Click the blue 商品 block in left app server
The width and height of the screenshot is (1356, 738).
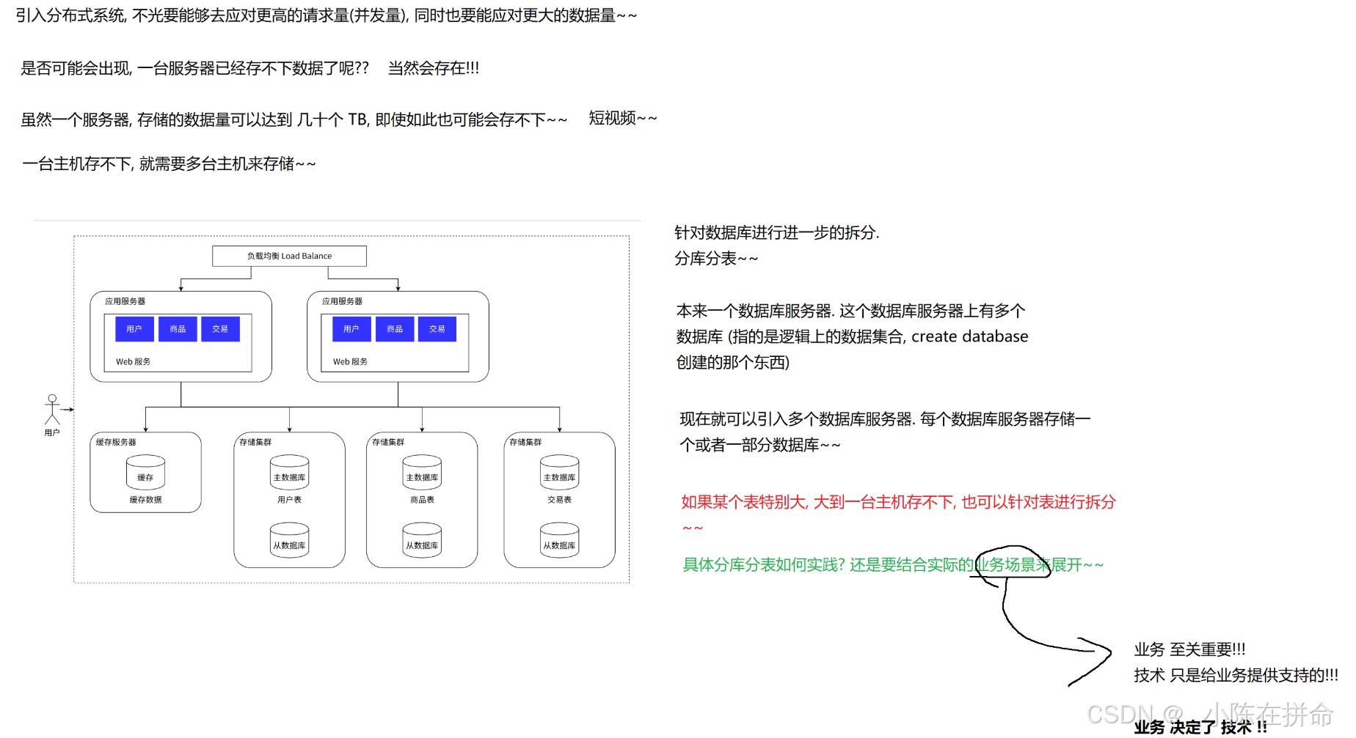point(178,329)
